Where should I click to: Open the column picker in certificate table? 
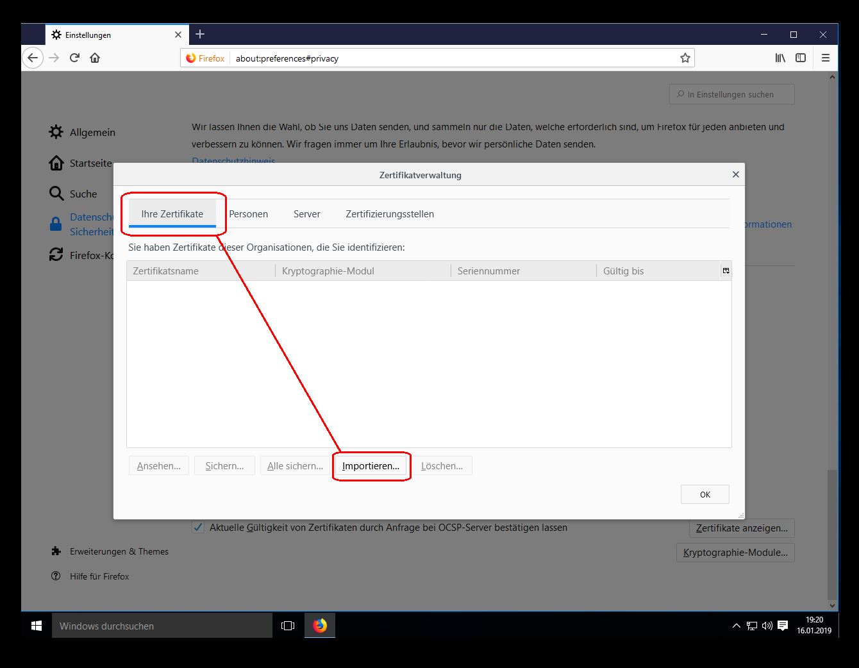pyautogui.click(x=726, y=271)
